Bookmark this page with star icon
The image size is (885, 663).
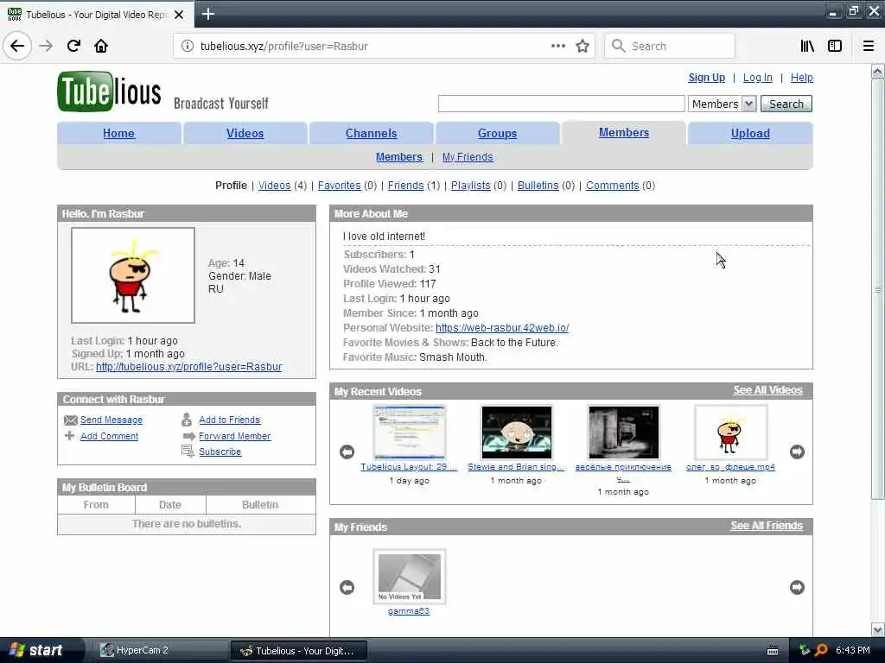583,46
